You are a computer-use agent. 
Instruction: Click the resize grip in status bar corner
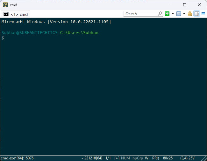pos(204,158)
